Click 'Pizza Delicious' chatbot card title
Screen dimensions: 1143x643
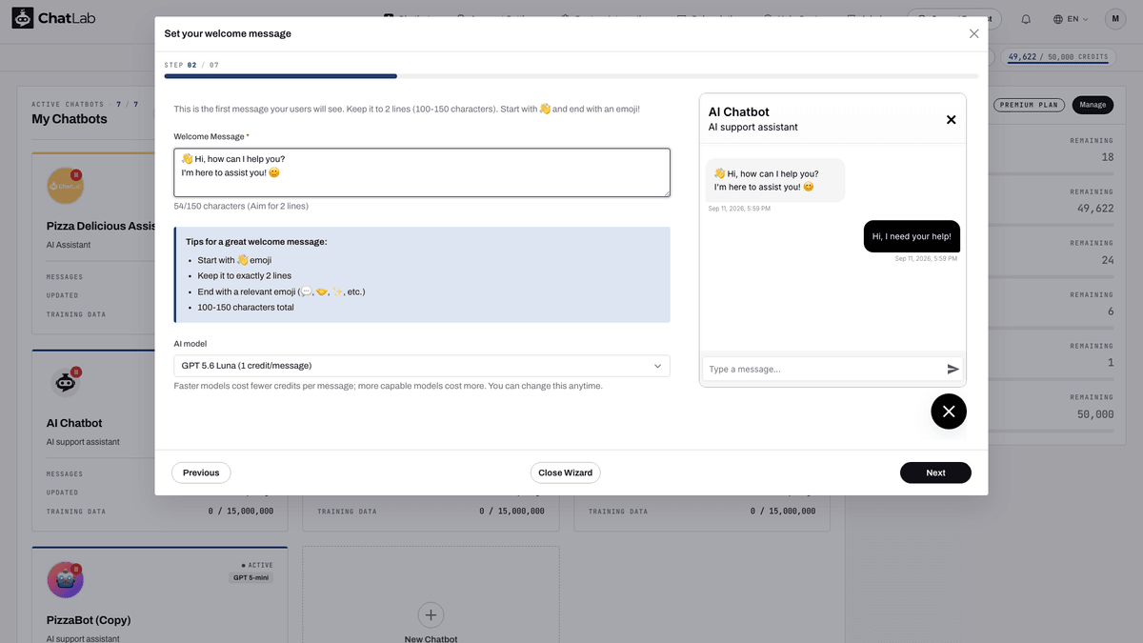coord(101,227)
